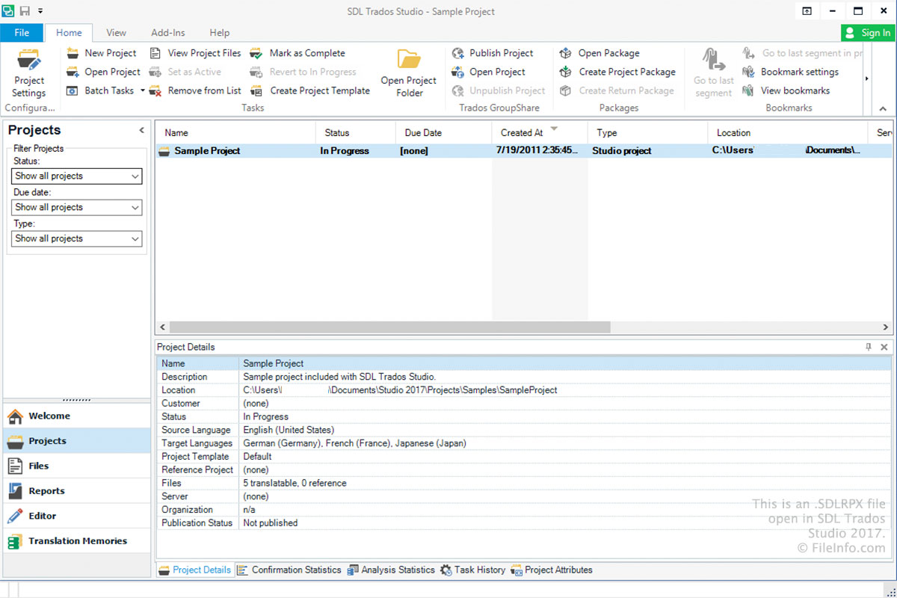
Task: Go to the Files view
Action: [x=77, y=466]
